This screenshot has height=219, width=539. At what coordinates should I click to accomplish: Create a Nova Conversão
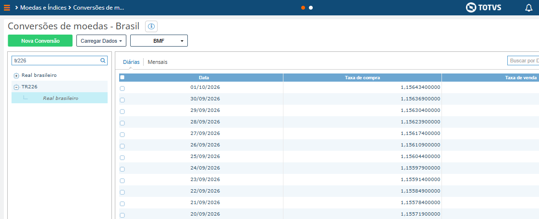click(x=40, y=40)
